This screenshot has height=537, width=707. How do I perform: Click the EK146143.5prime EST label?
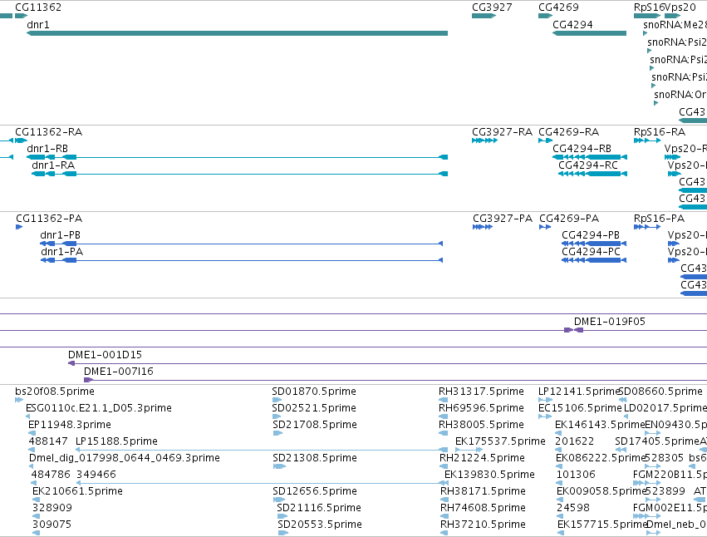click(x=600, y=425)
